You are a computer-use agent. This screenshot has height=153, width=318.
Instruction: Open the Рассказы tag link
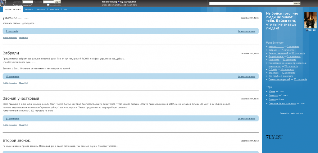coord(274,95)
